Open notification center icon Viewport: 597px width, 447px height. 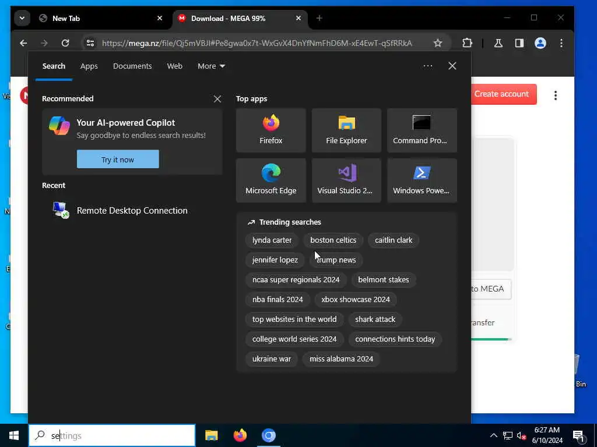click(x=578, y=436)
